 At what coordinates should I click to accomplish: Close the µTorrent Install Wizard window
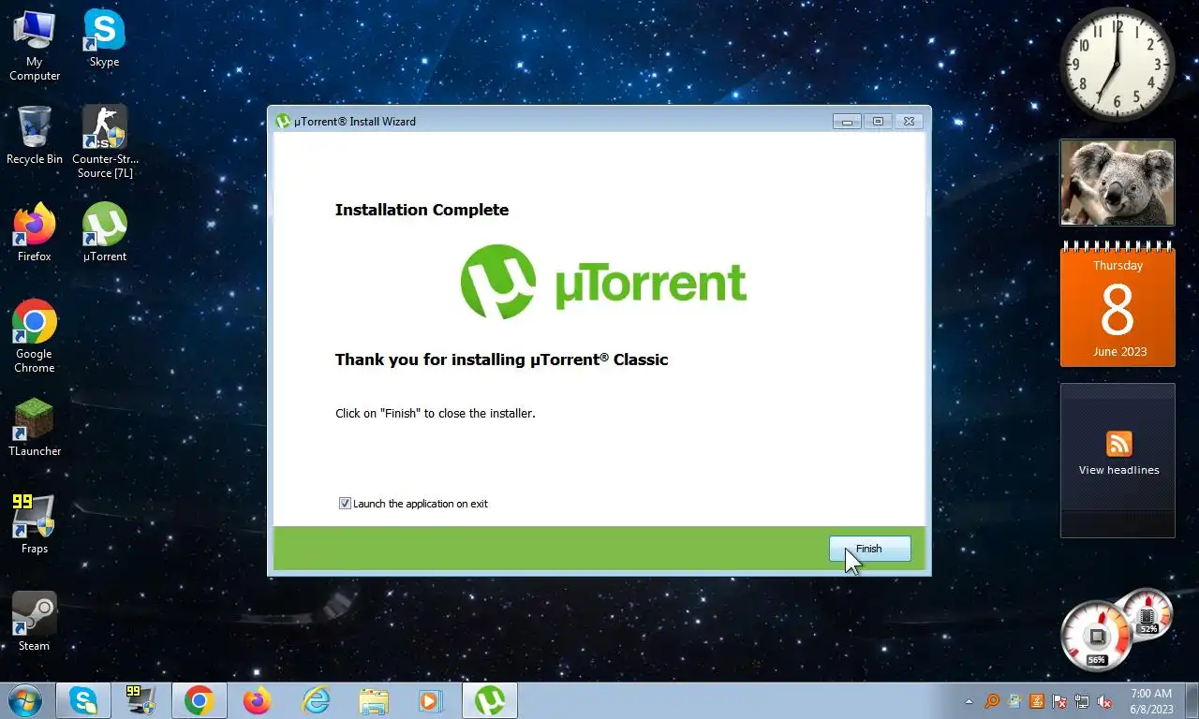tap(909, 121)
